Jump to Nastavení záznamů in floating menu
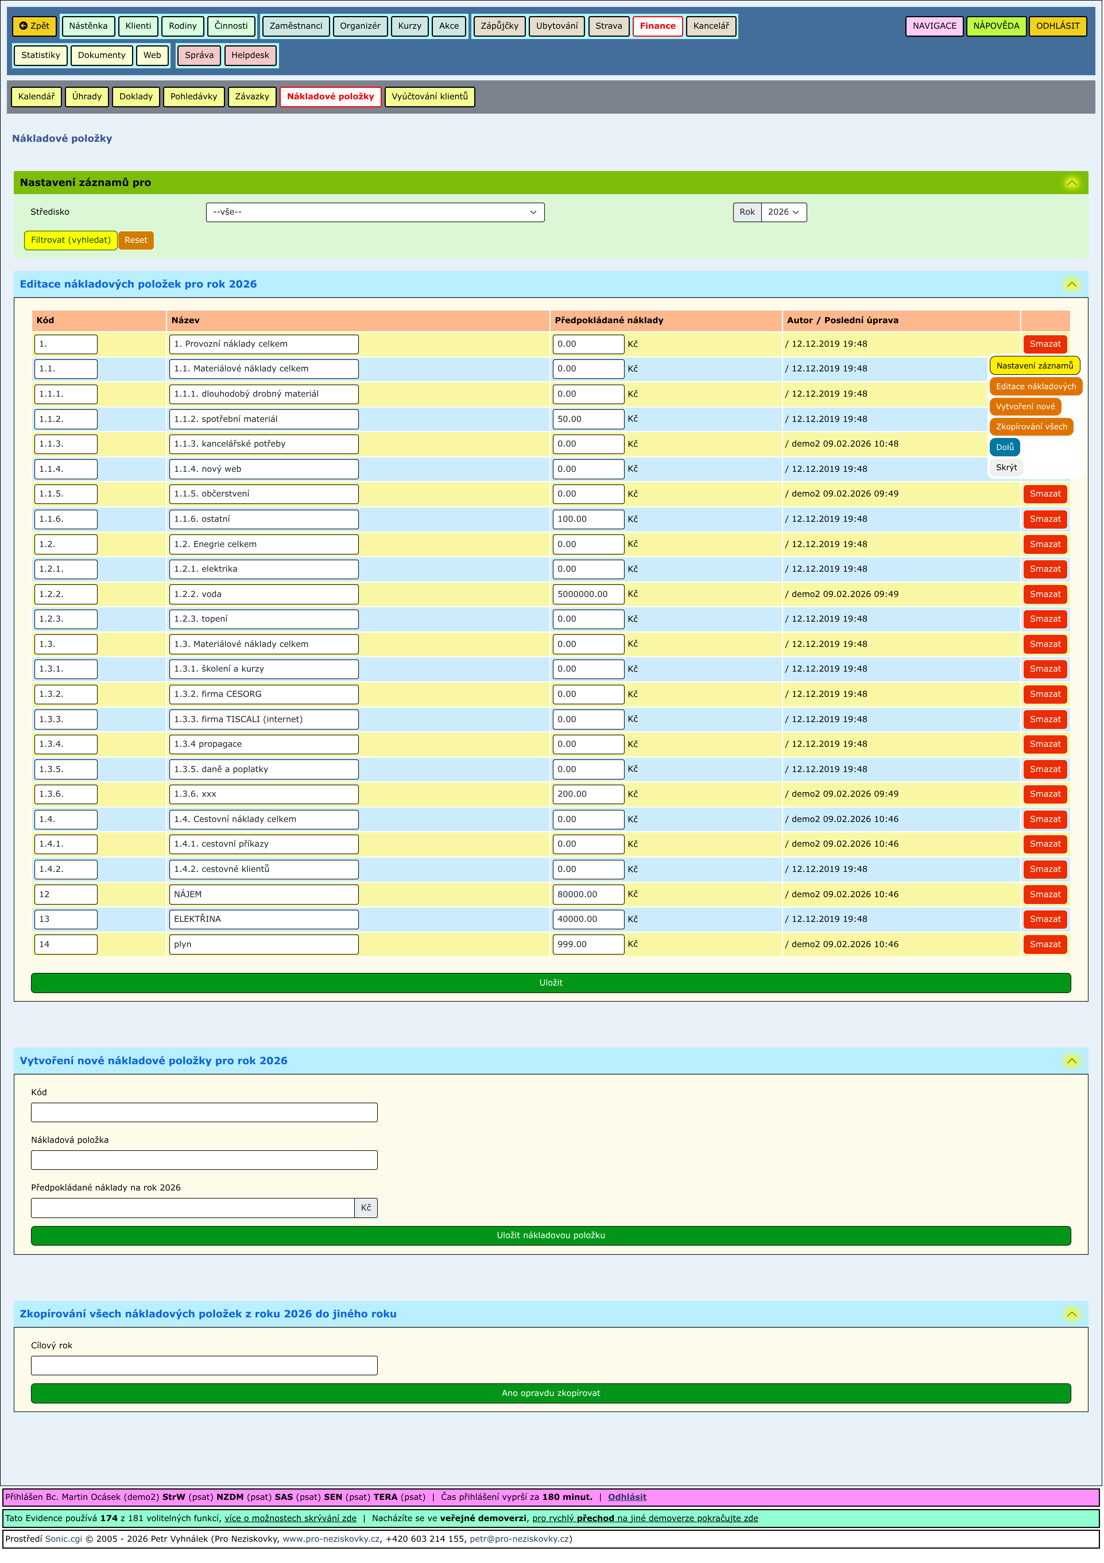The width and height of the screenshot is (1104, 1563). (1034, 366)
